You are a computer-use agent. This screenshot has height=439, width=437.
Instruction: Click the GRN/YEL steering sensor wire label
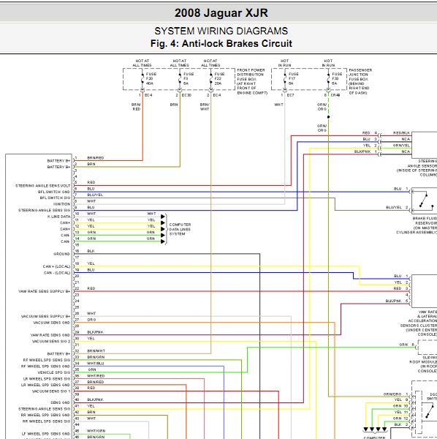(x=401, y=146)
